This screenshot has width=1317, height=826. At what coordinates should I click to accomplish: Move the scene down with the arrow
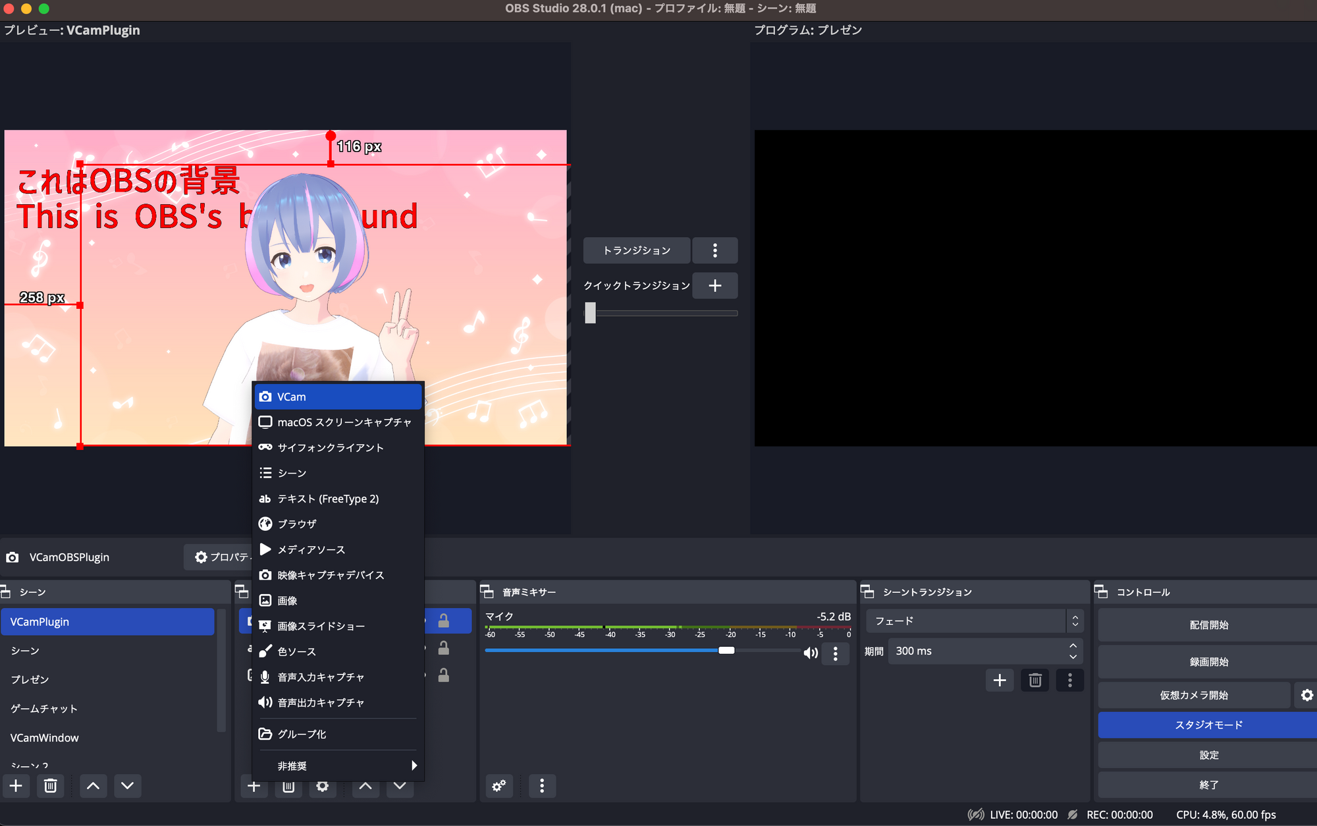[x=127, y=785]
